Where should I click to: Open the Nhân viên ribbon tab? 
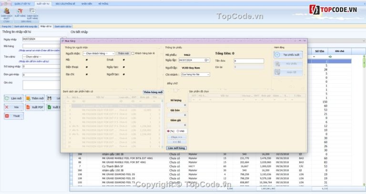pyautogui.click(x=87, y=4)
